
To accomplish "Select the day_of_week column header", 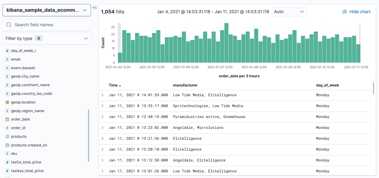I will coord(328,85).
